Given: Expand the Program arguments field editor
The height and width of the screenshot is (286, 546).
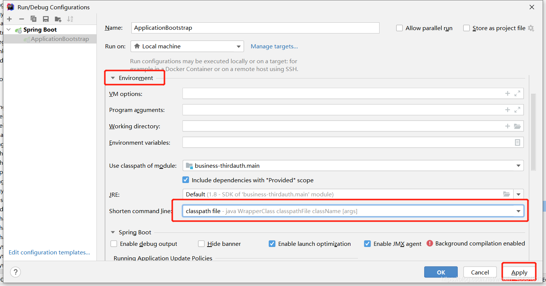Looking at the screenshot, I should point(517,110).
